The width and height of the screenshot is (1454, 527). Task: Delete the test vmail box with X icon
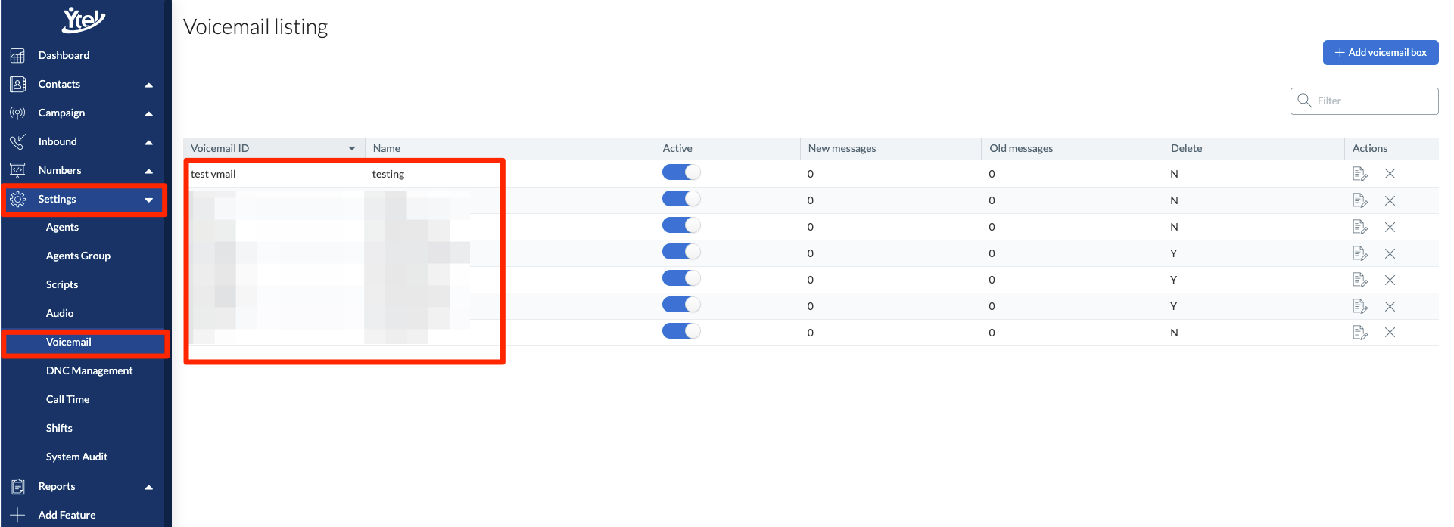[1390, 174]
